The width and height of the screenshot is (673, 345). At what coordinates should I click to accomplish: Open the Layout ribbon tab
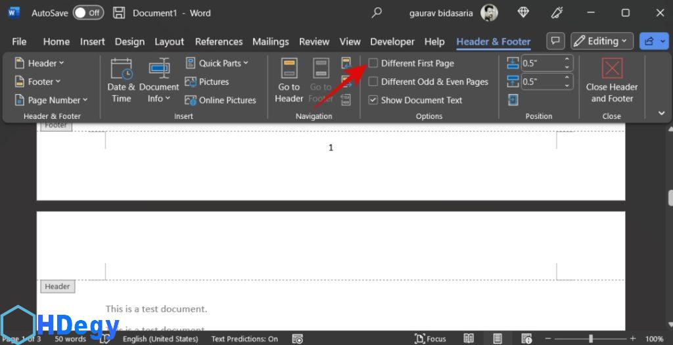(x=169, y=41)
